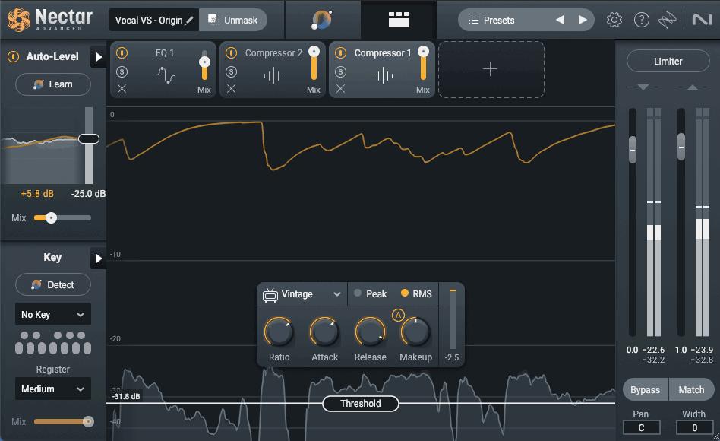The width and height of the screenshot is (720, 441).
Task: Select the EQ 1 curve icon
Action: tap(165, 75)
